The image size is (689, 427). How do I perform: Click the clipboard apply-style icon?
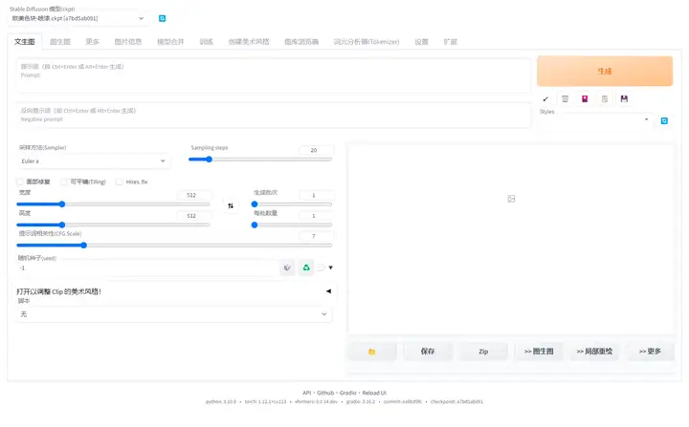[604, 98]
